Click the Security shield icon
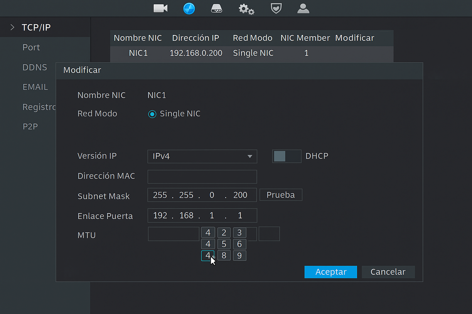472x314 pixels. point(276,8)
